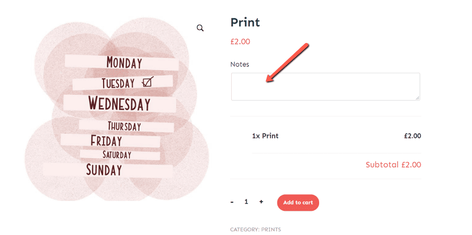The image size is (472, 235).
Task: Click the Subtotal £2.00 text
Action: [x=393, y=165]
